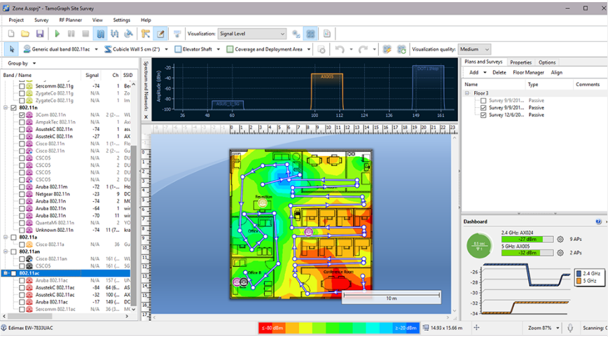Viewport: 608px width, 337px height.
Task: Open the RF Planner menu
Action: (71, 20)
